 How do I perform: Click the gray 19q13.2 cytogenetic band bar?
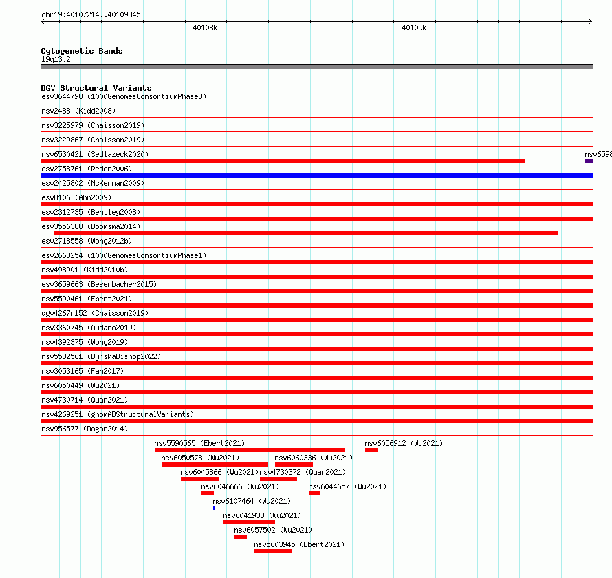tap(316, 67)
